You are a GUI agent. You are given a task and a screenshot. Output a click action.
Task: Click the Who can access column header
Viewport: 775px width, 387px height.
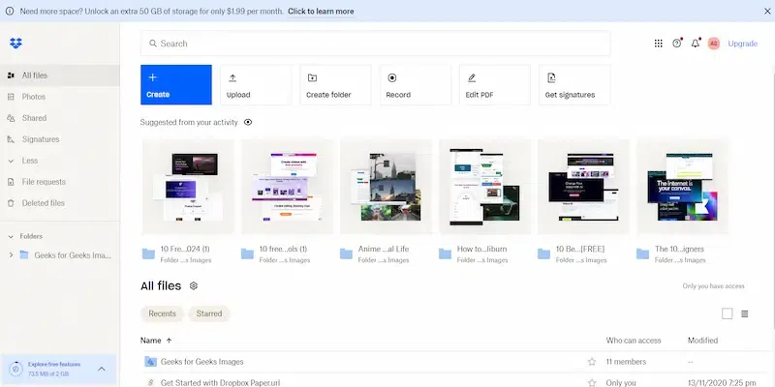(634, 341)
